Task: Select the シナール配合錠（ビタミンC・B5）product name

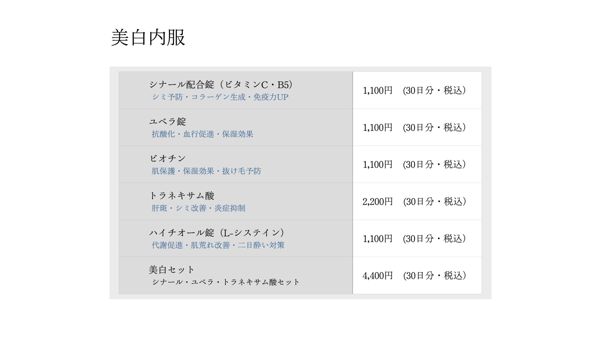Action: pyautogui.click(x=221, y=84)
